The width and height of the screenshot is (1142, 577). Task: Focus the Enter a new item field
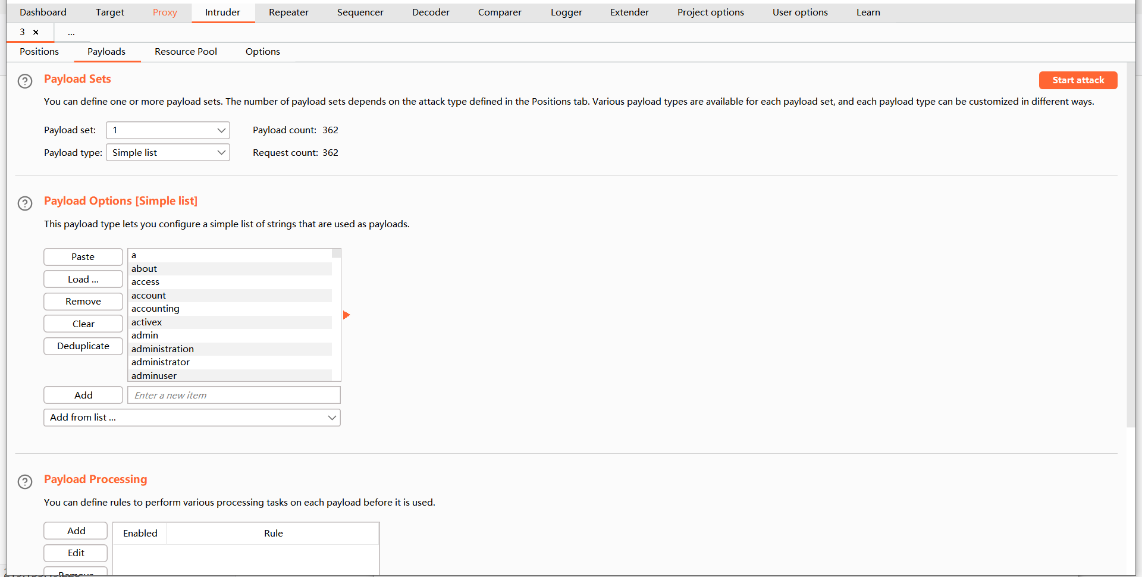[234, 396]
